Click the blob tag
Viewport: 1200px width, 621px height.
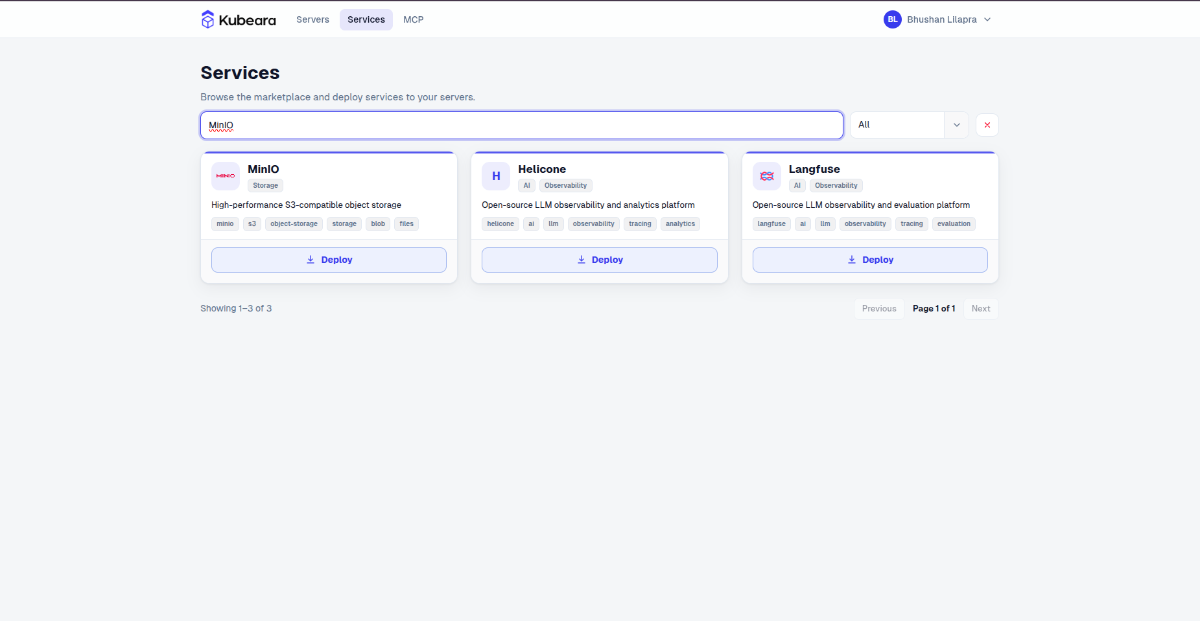point(378,224)
